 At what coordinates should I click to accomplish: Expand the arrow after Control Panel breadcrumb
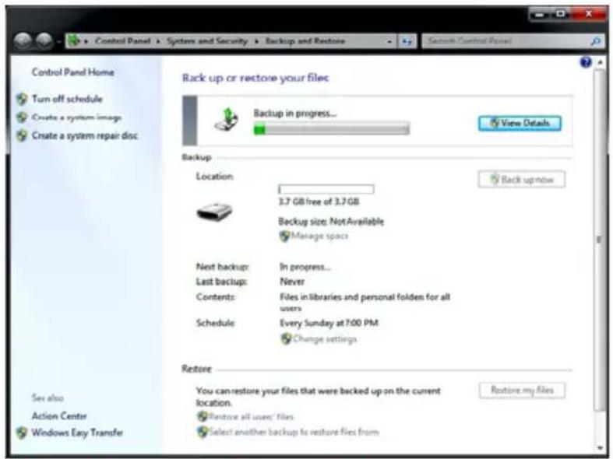click(158, 41)
